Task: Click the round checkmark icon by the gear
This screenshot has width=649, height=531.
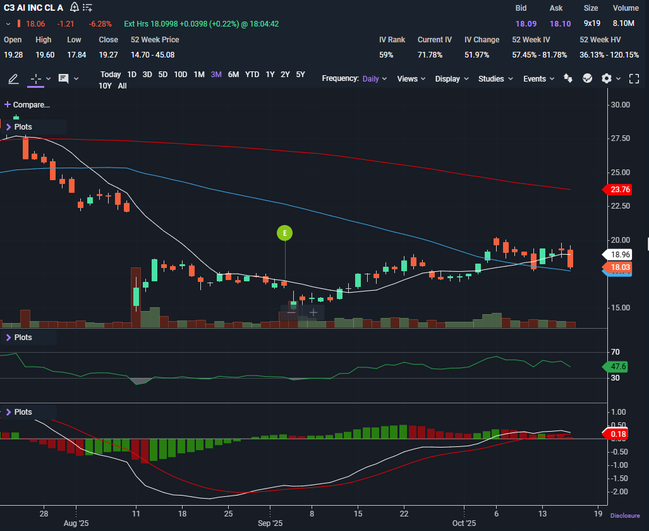Action: [587, 78]
